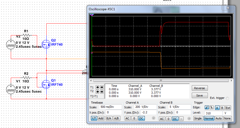The height and width of the screenshot is (128, 240).
Task: Click the scrollbar right arrow under the graph
Action: pyautogui.click(x=232, y=81)
